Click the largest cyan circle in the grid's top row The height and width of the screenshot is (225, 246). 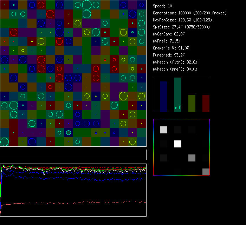pos(86,5)
